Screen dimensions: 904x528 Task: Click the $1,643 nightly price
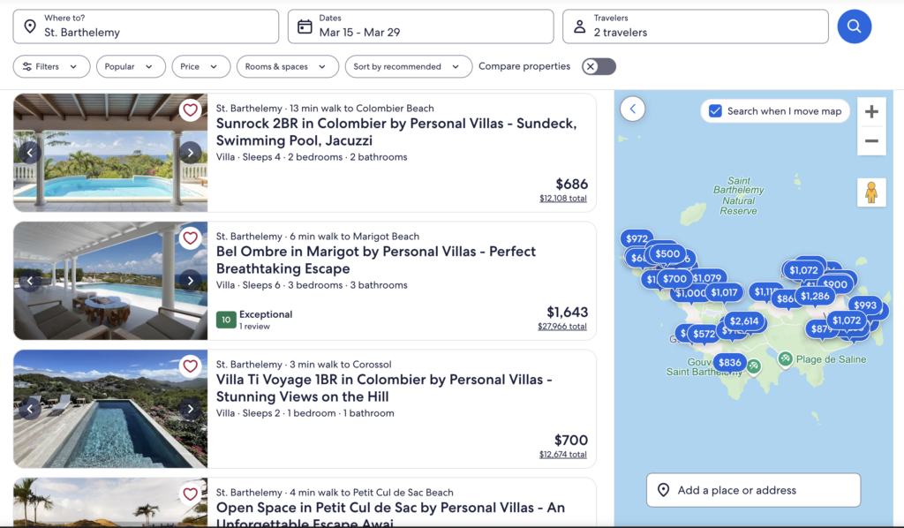tap(568, 313)
